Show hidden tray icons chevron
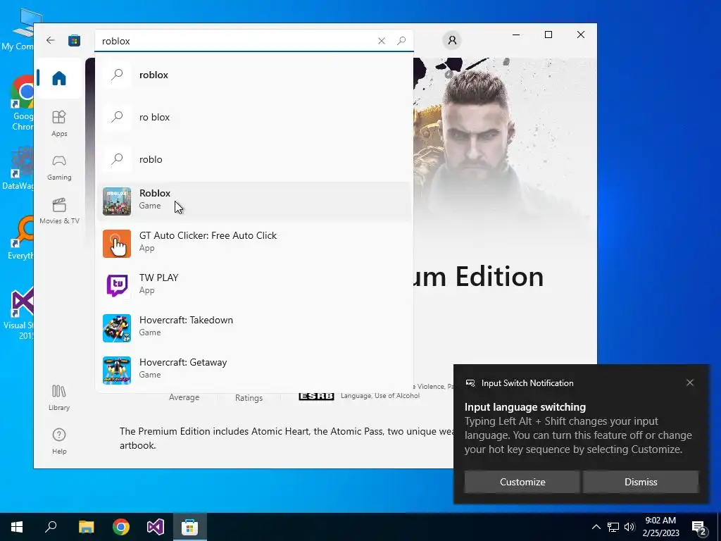The width and height of the screenshot is (721, 541). (596, 527)
